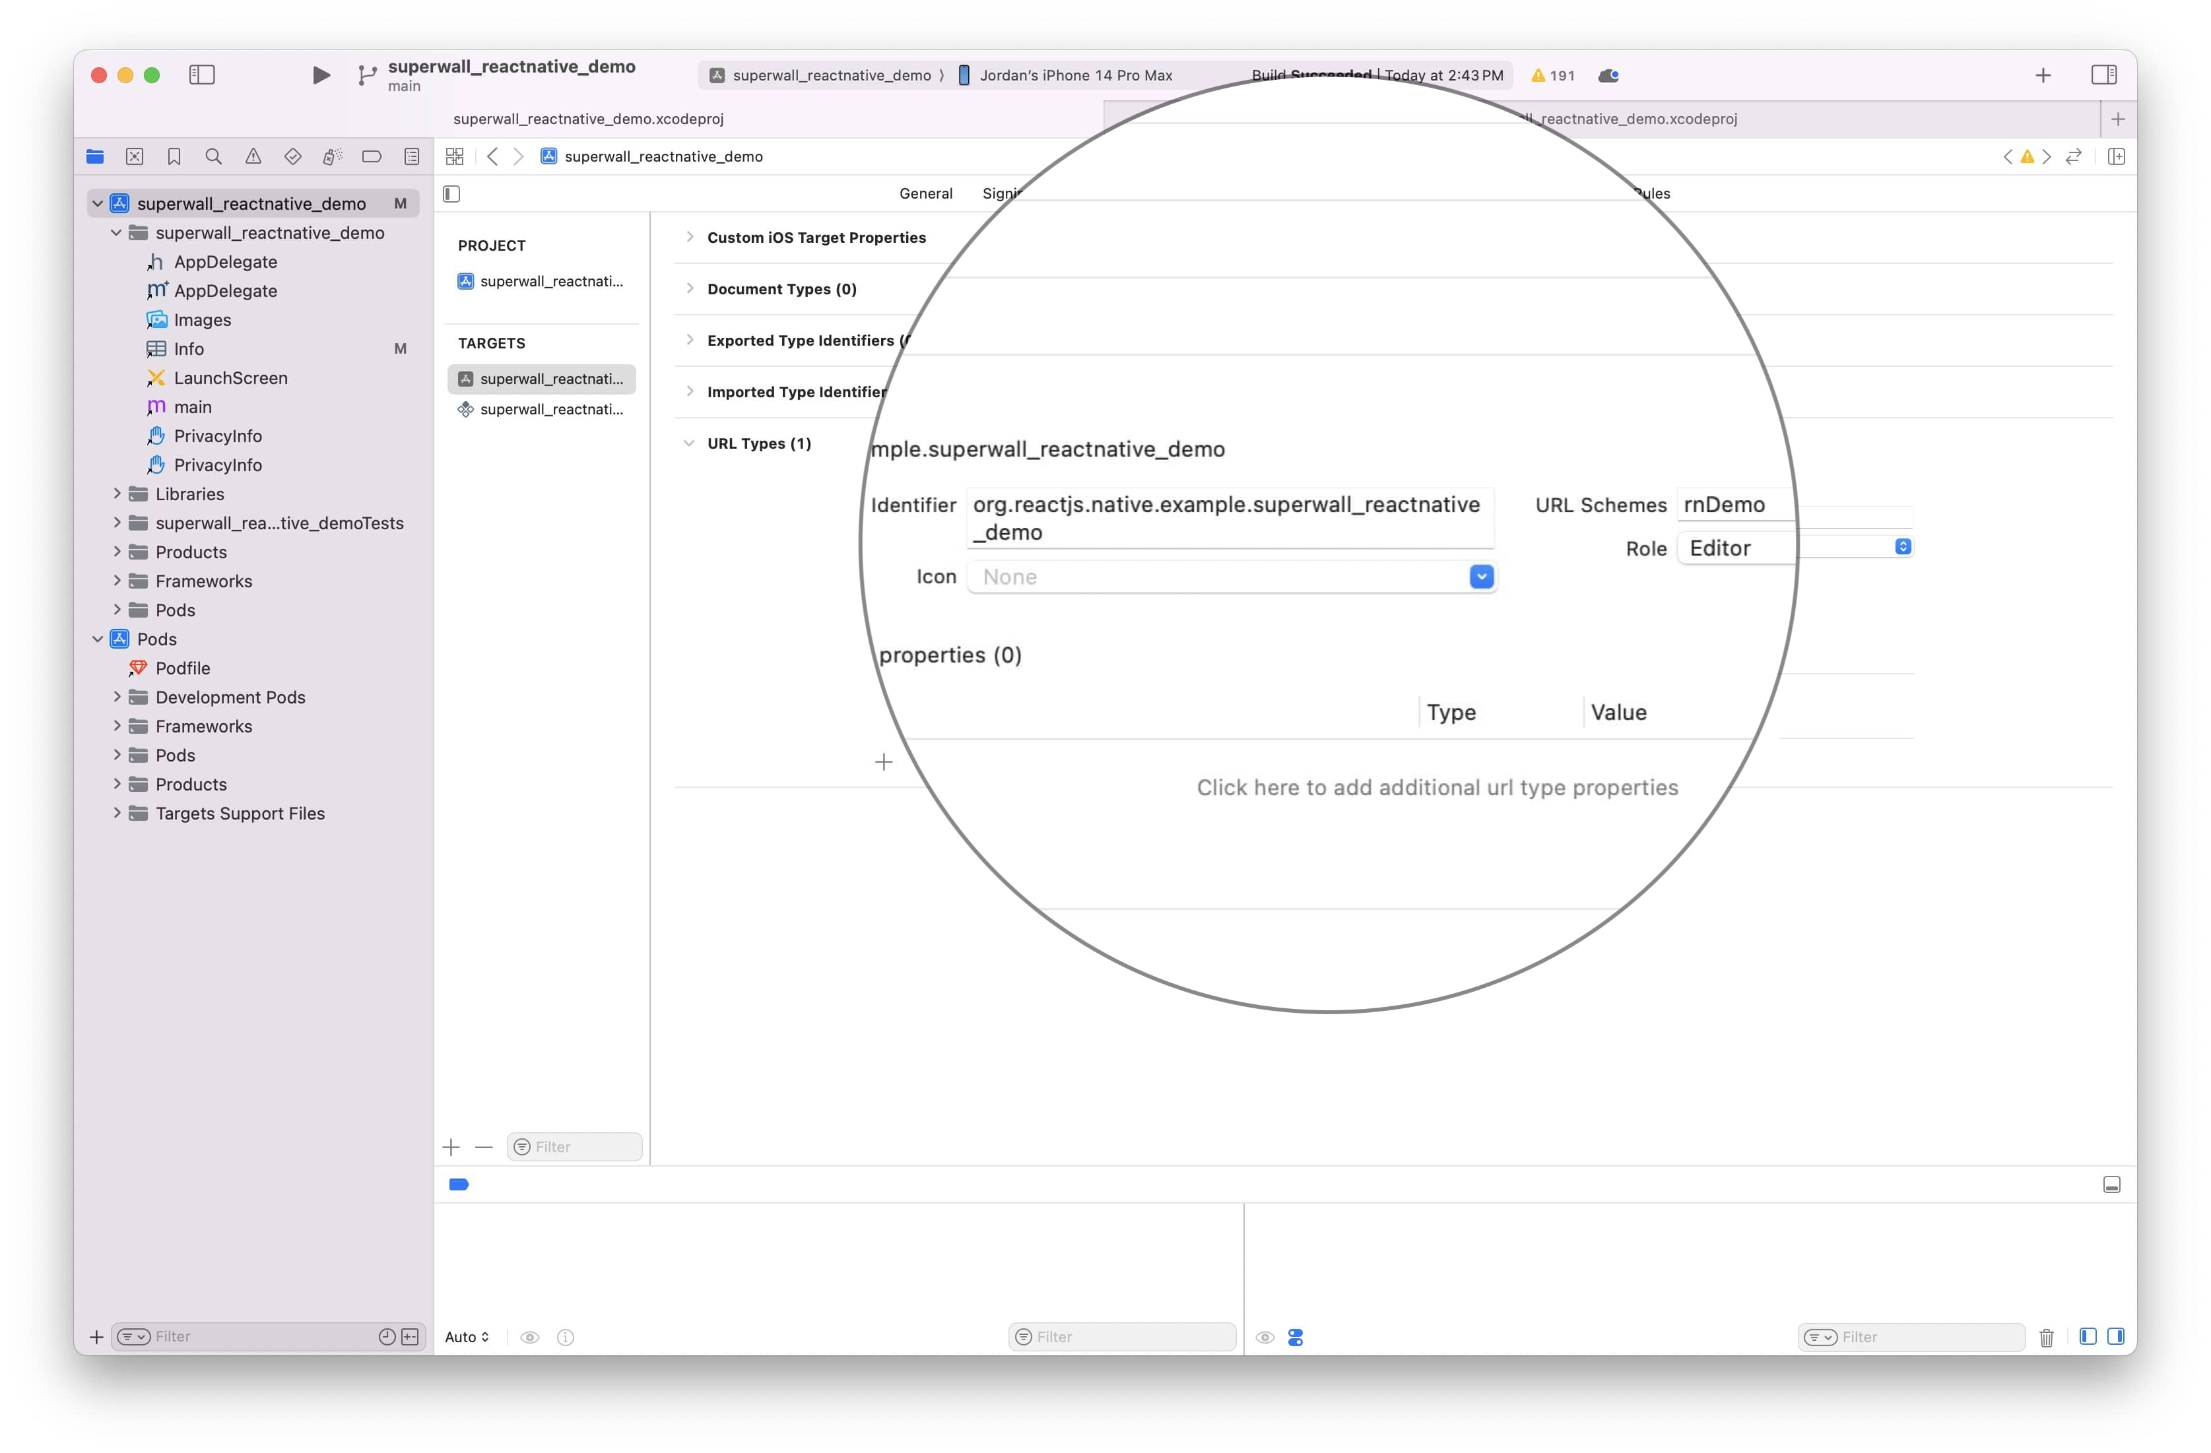This screenshot has width=2211, height=1453.
Task: Collapse the URL Types section
Action: coord(688,443)
